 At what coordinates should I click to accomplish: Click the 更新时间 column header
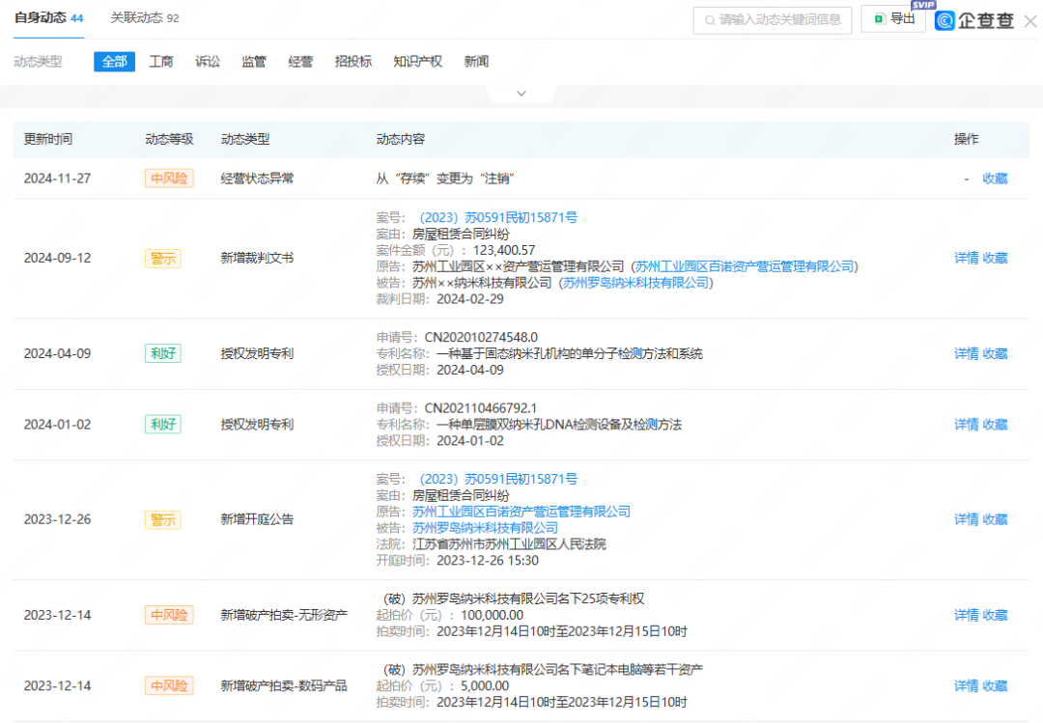(48, 139)
